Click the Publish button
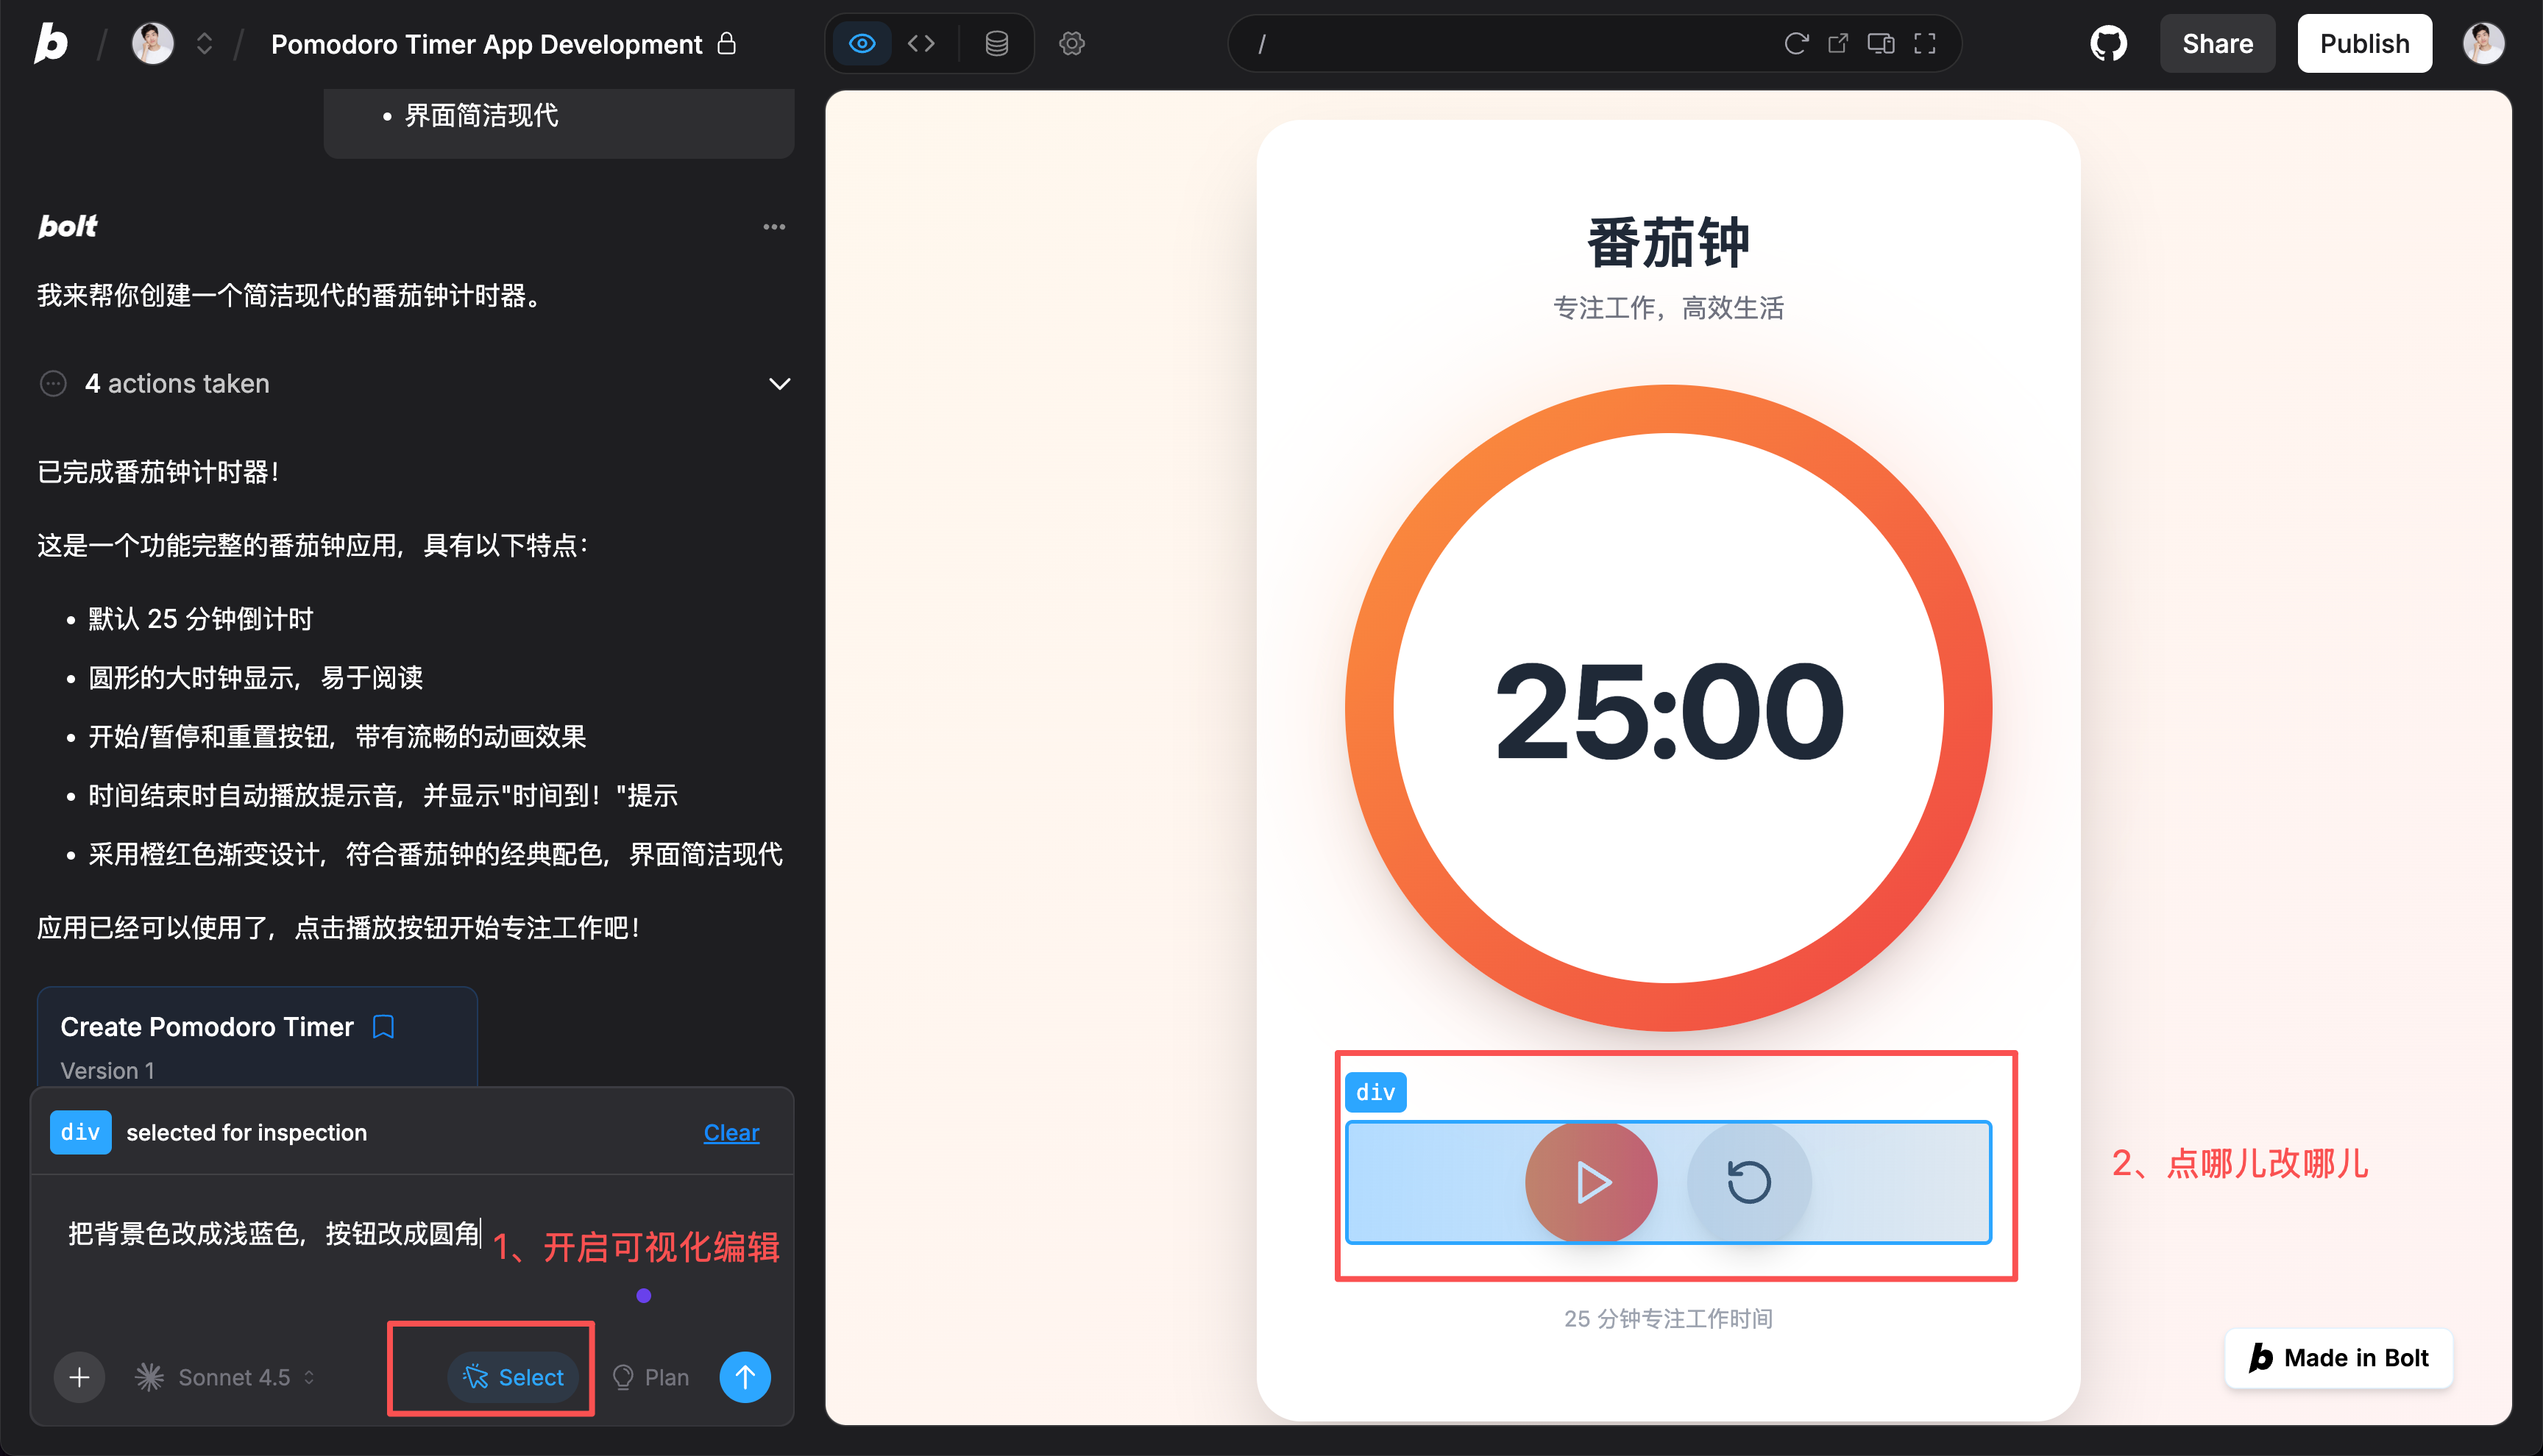Image resolution: width=2543 pixels, height=1456 pixels. (x=2364, y=44)
